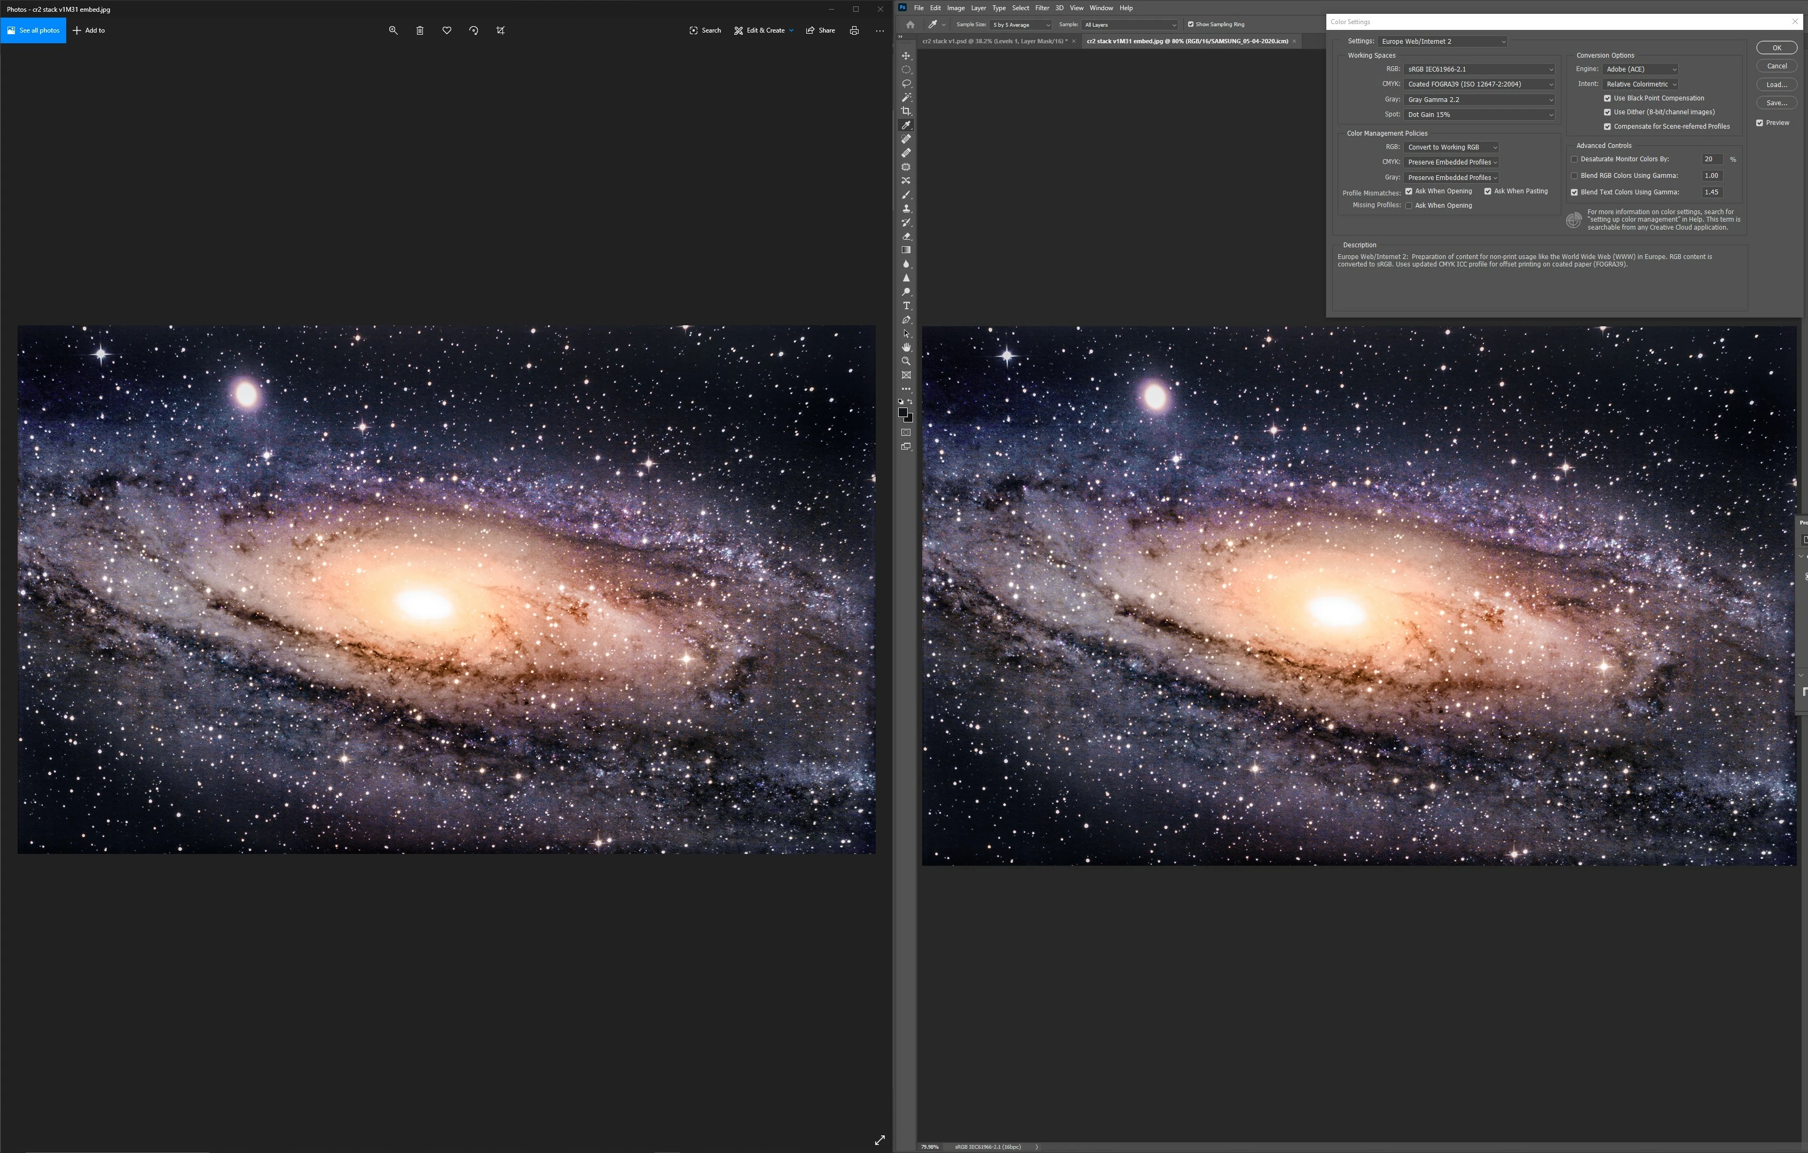Uncheck the Preview checkbox
Viewport: 1808px width, 1153px height.
click(1759, 122)
